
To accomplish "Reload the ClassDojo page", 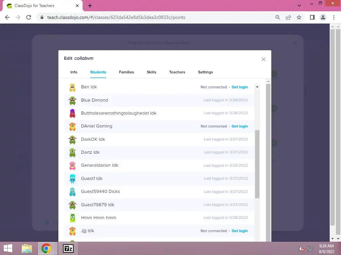I will [x=29, y=17].
